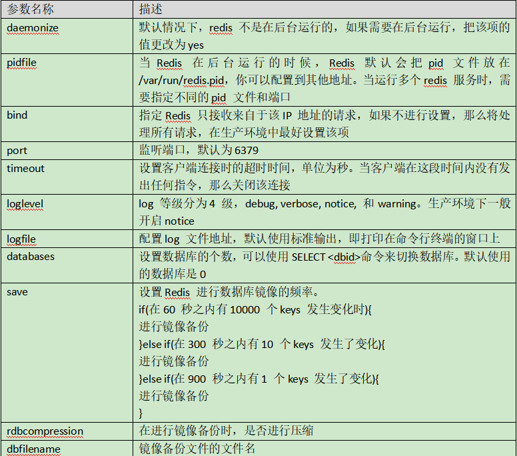Click the line 'if(在 60 秒之内有 10000 个 keys'
This screenshot has width=517, height=456.
click(255, 309)
